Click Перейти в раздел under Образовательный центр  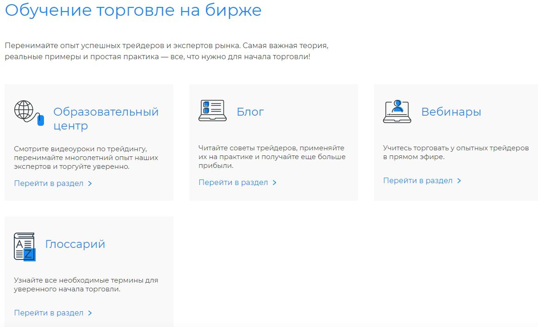point(49,183)
